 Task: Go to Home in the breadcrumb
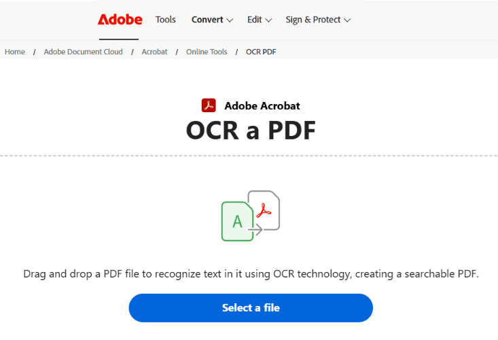[15, 52]
